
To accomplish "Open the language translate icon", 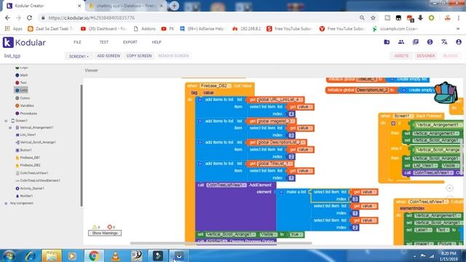I will (444, 42).
